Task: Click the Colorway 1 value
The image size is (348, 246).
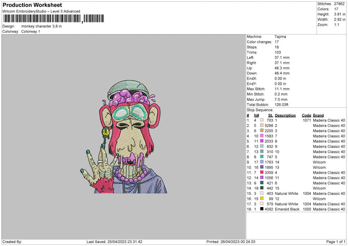Action: tap(31, 31)
